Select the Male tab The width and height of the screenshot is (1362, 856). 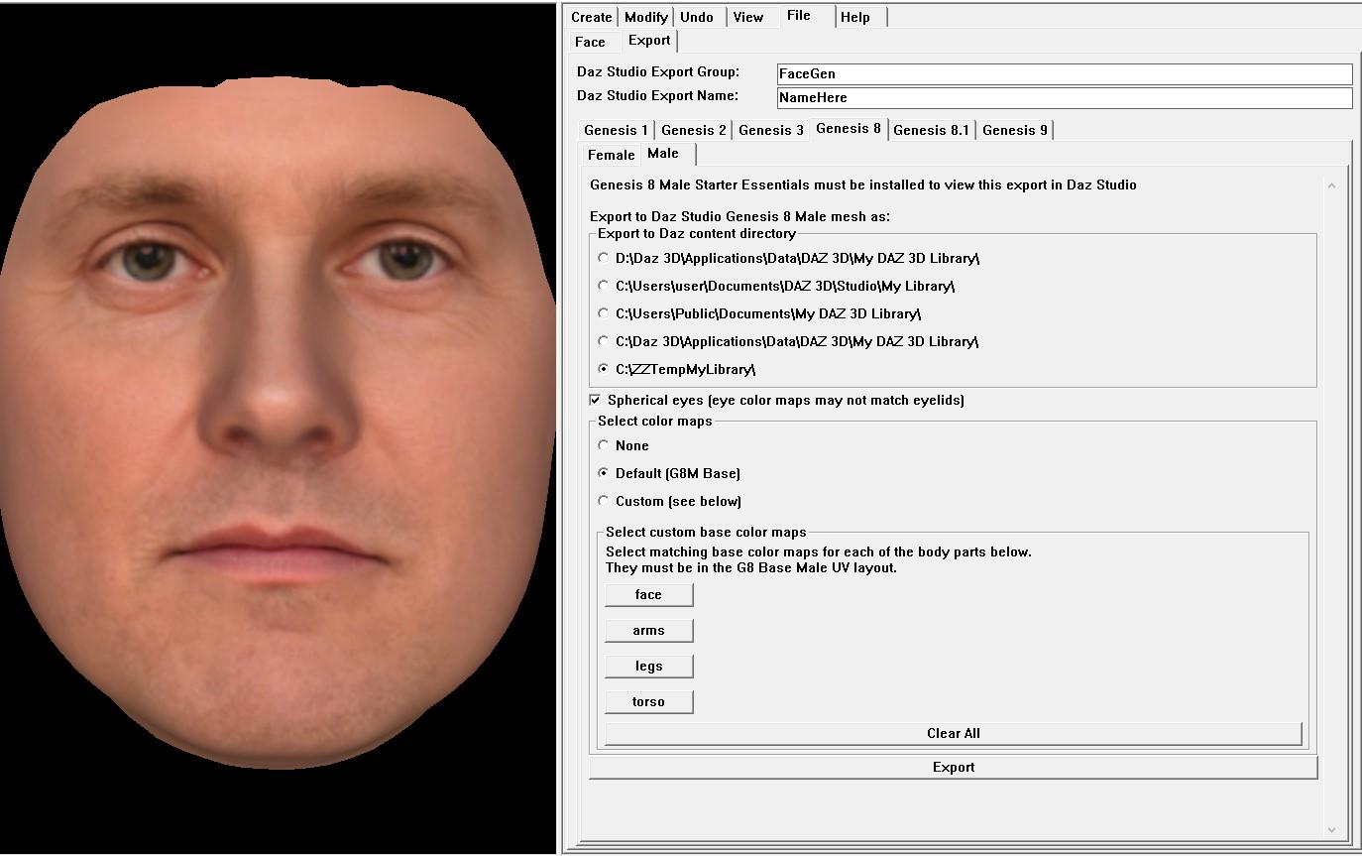coord(663,153)
